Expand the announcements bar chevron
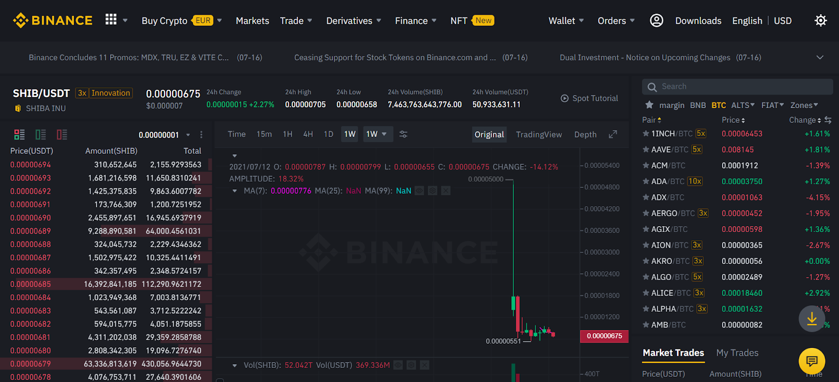This screenshot has height=382, width=839. click(820, 57)
